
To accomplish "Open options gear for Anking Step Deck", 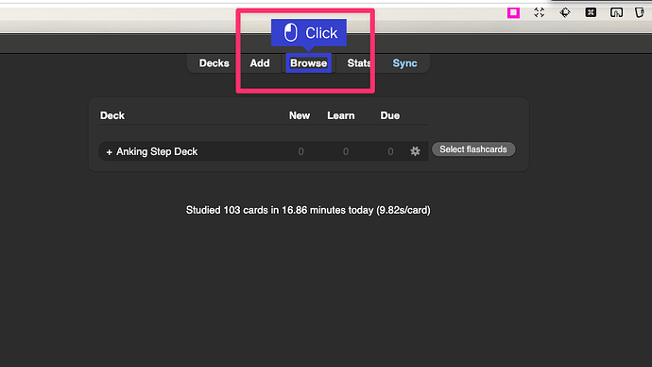I will click(415, 151).
